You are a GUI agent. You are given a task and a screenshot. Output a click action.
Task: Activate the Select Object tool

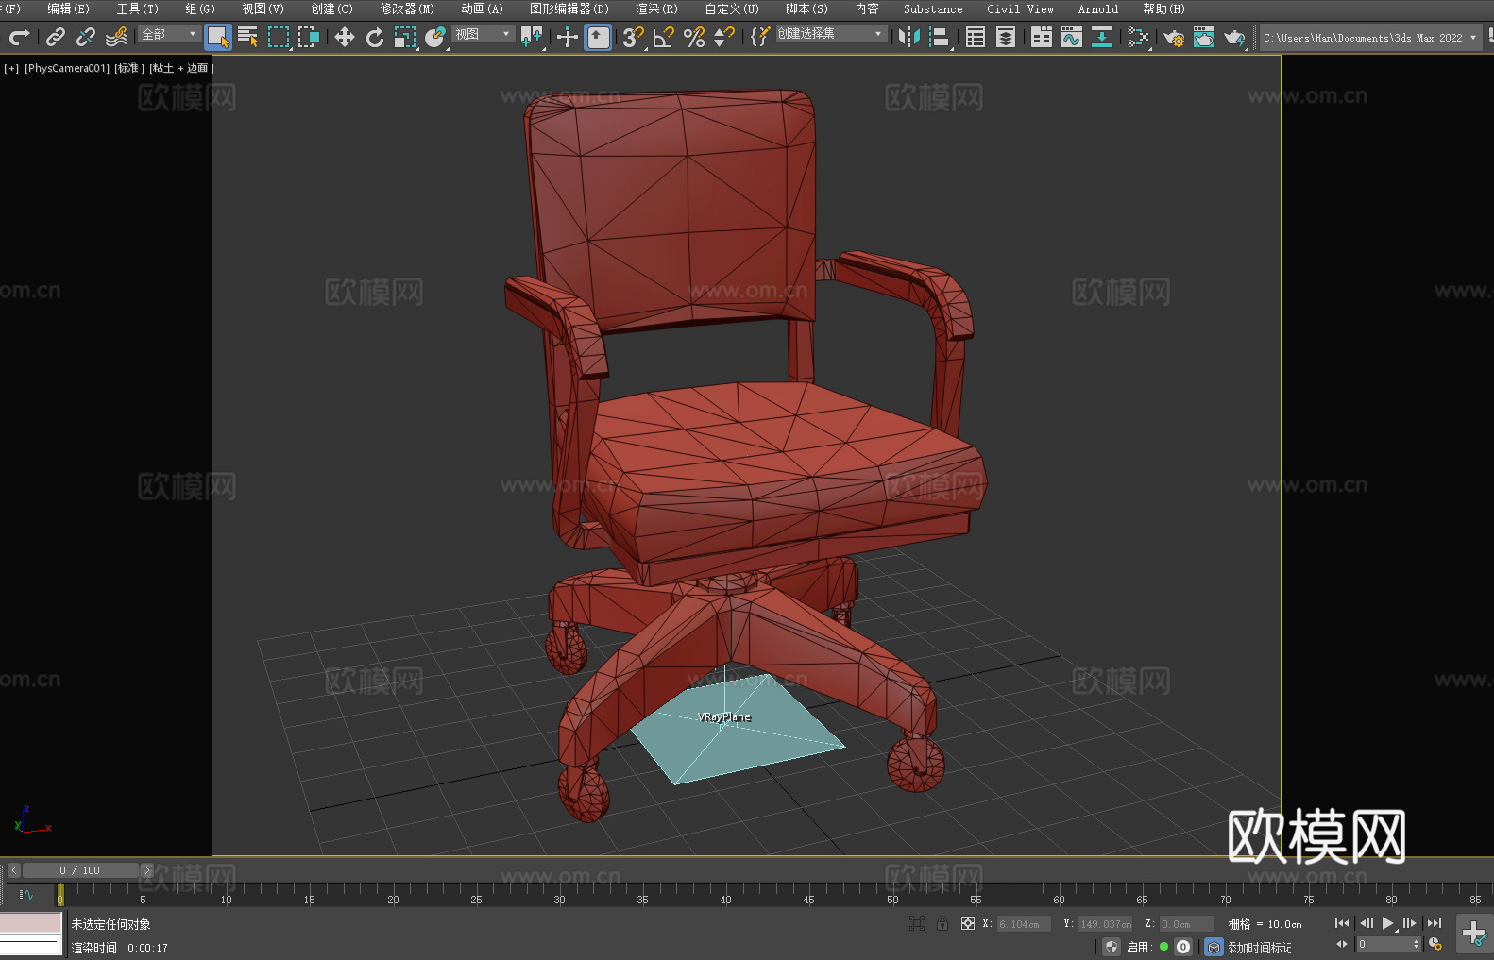coord(218,37)
